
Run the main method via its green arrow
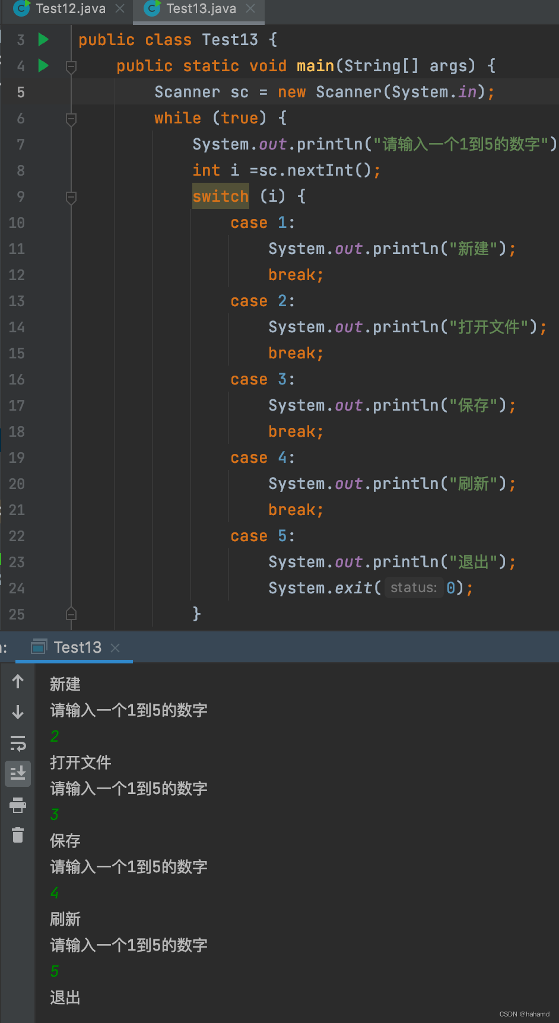[42, 65]
